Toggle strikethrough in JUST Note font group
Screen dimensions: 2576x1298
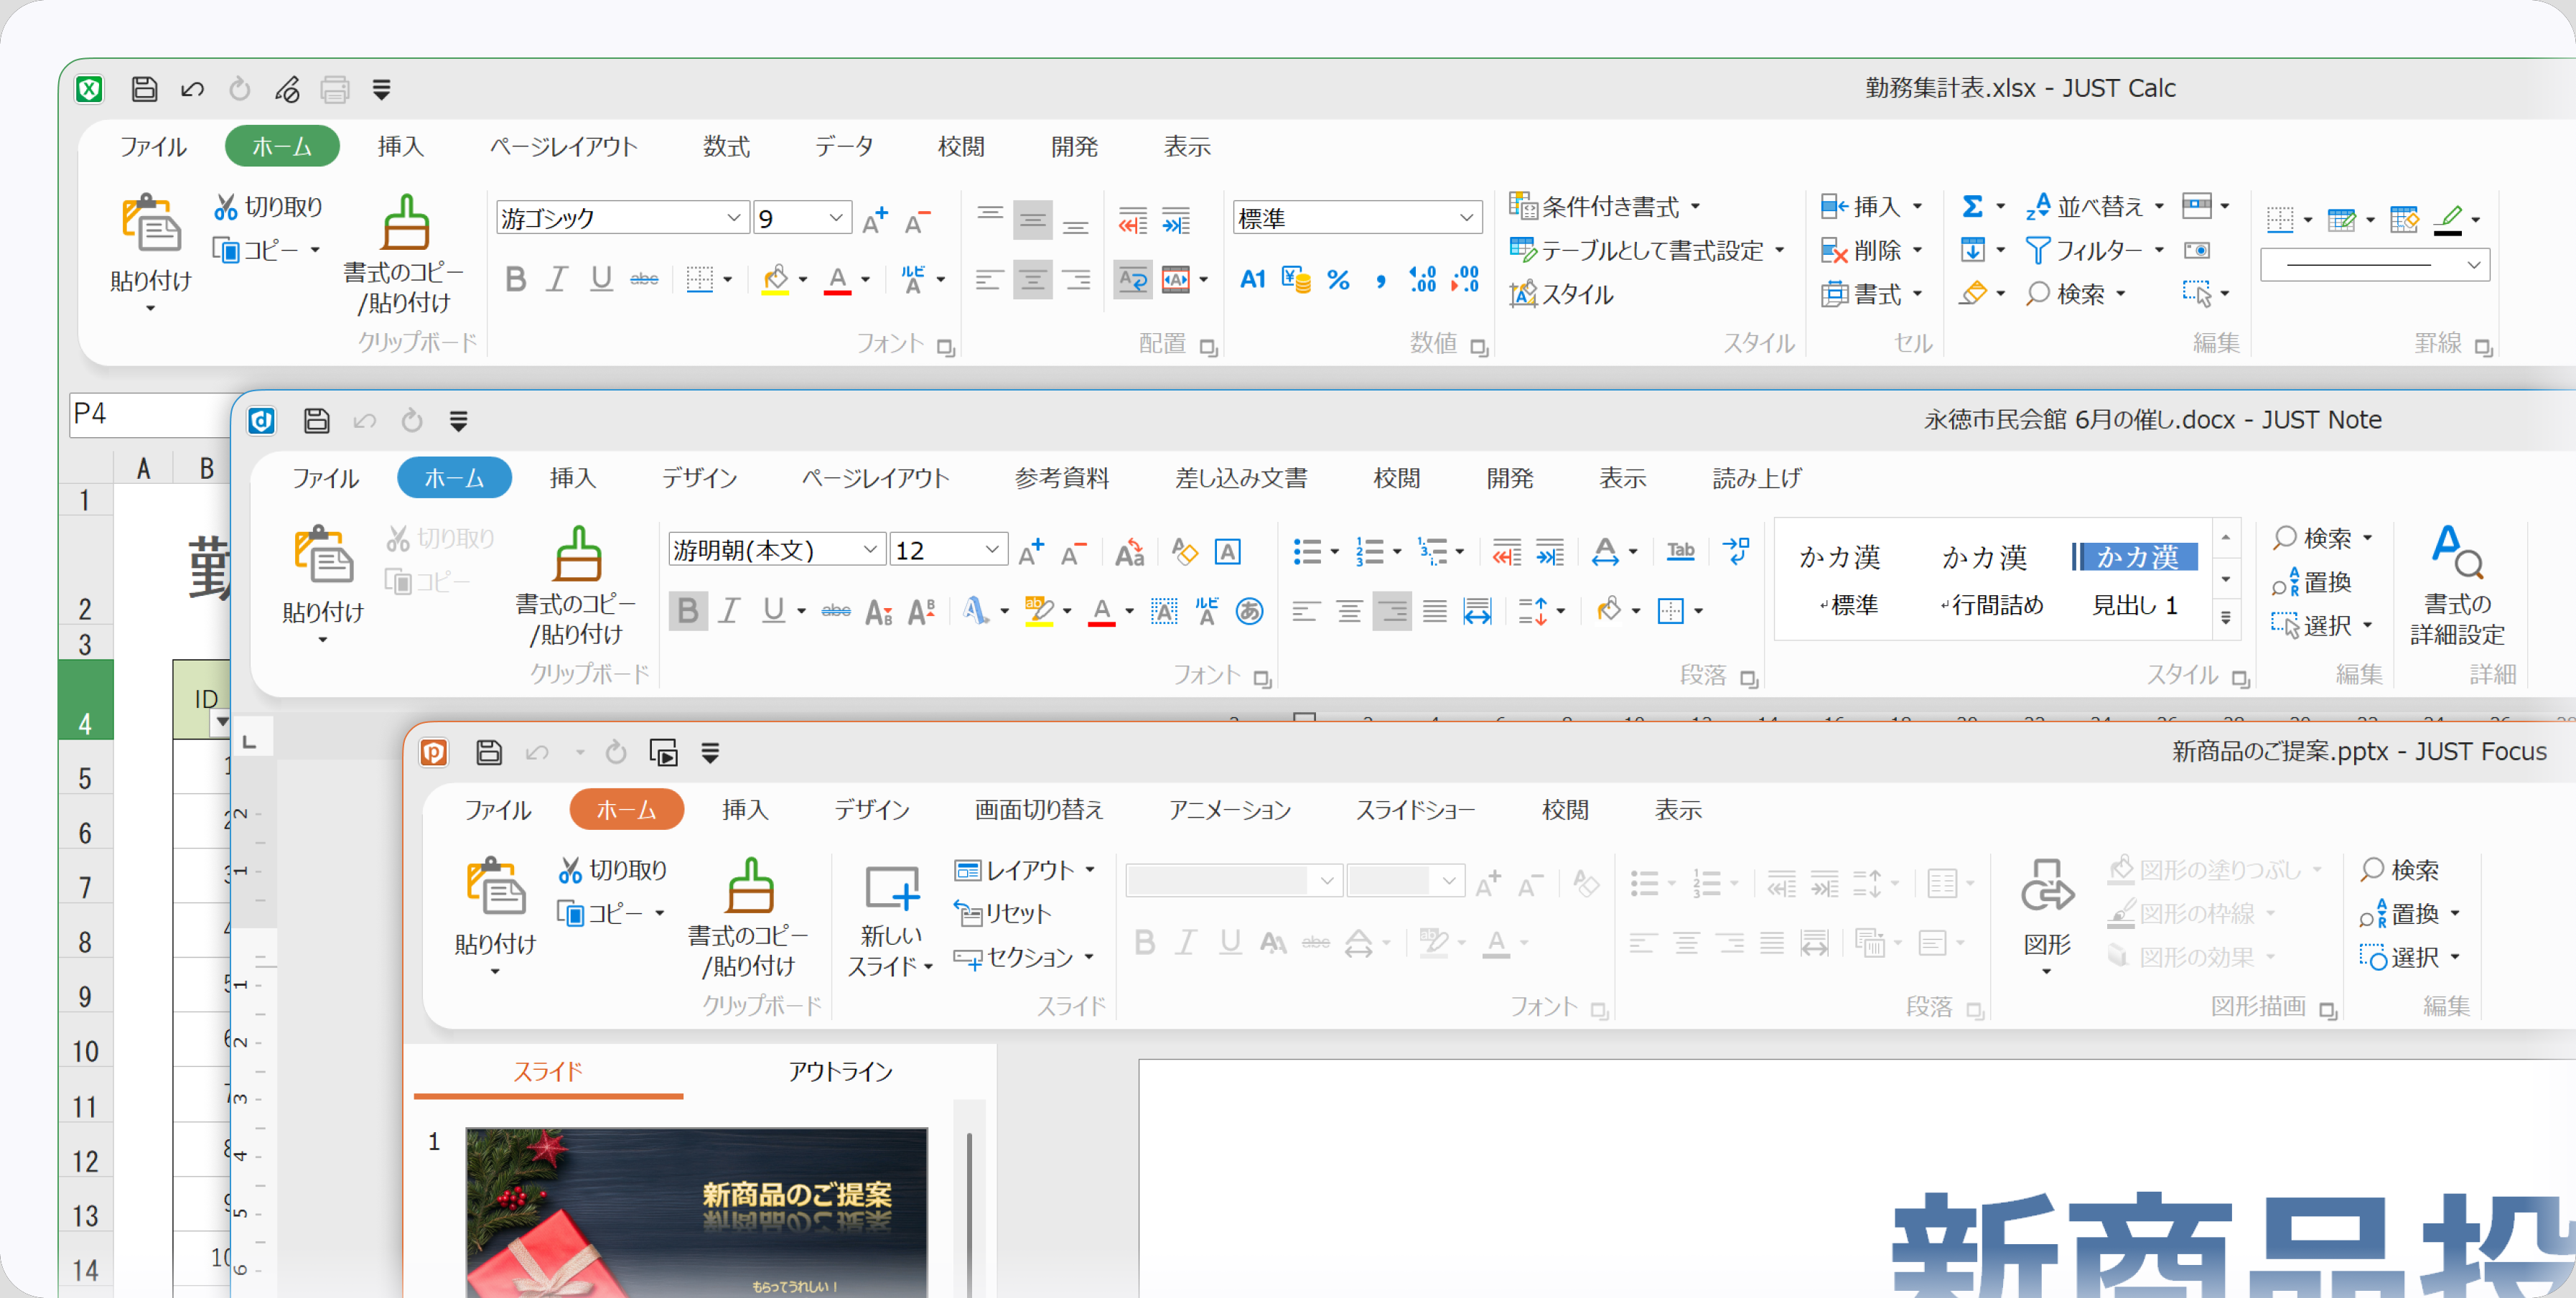coord(836,611)
